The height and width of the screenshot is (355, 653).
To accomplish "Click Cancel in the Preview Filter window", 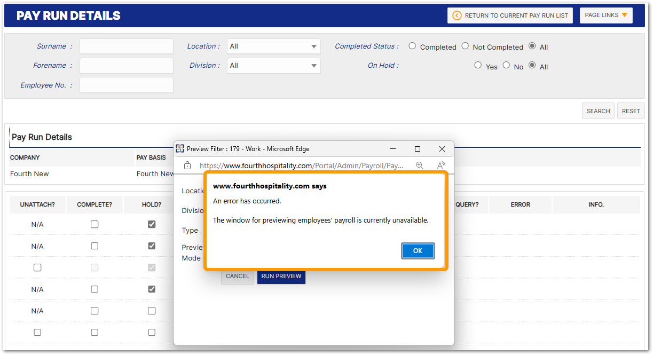I will (238, 276).
